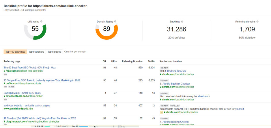
Task: Open buffer.com/library/free-seo-tools URL
Action: (23, 83)
